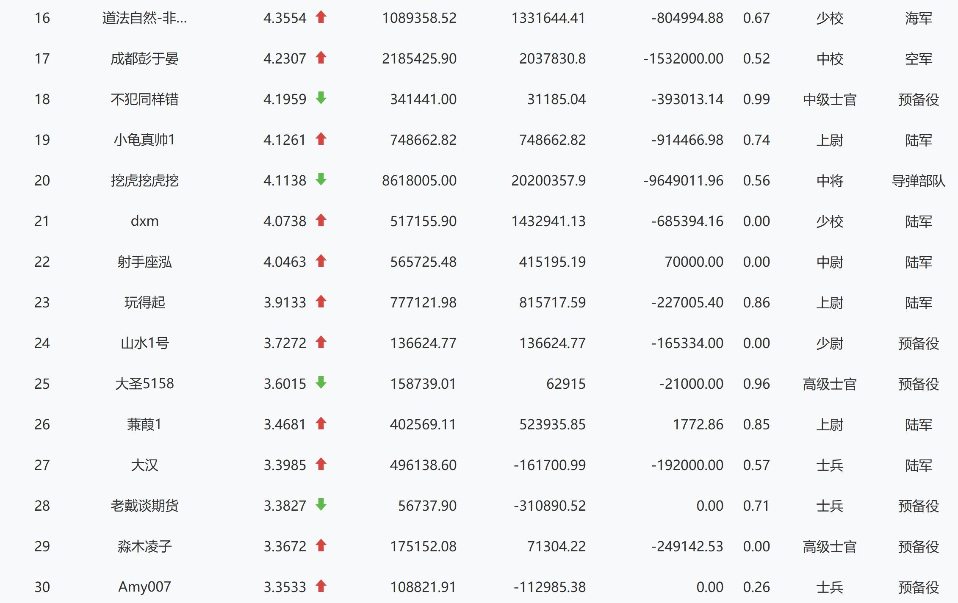This screenshot has height=603, width=958.
Task: Click green down arrow in 挖虎挖虎挖 row
Action: tap(321, 180)
